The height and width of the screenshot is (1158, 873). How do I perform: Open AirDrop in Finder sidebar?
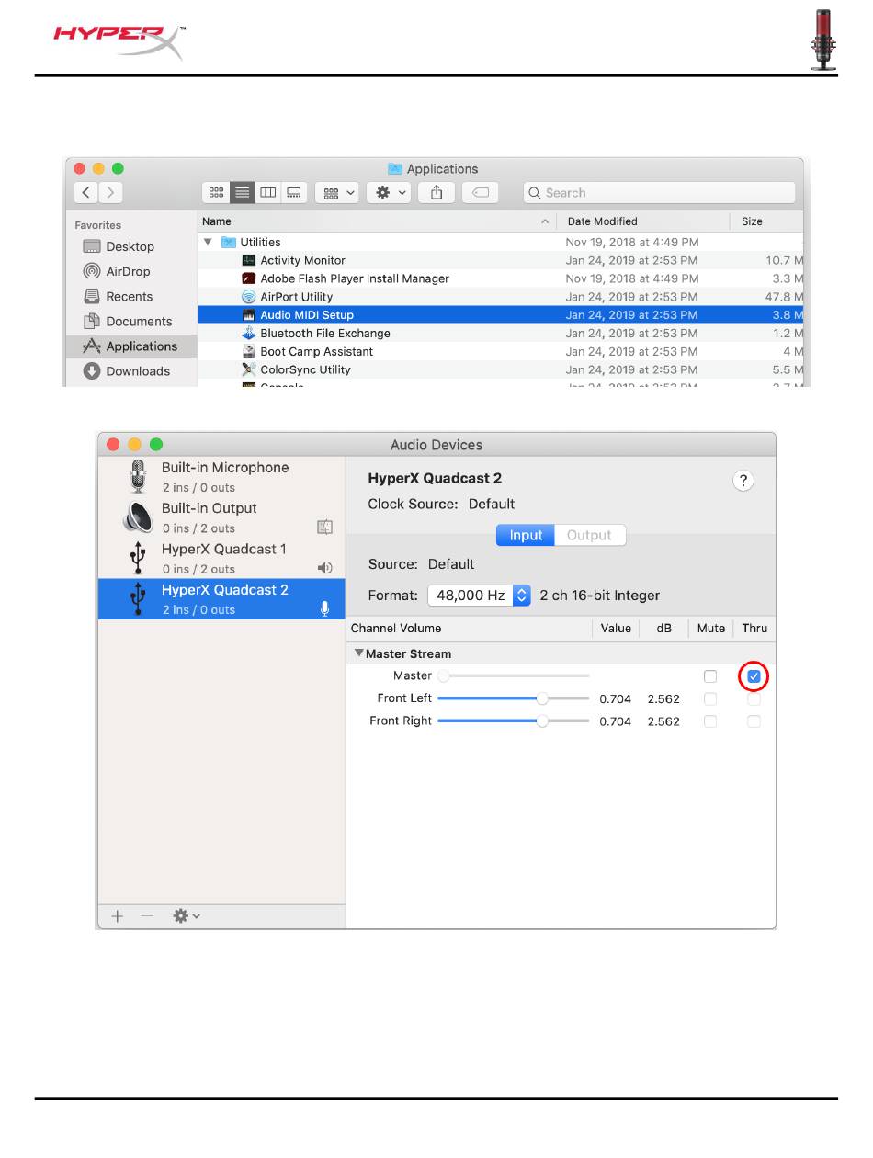pos(130,271)
